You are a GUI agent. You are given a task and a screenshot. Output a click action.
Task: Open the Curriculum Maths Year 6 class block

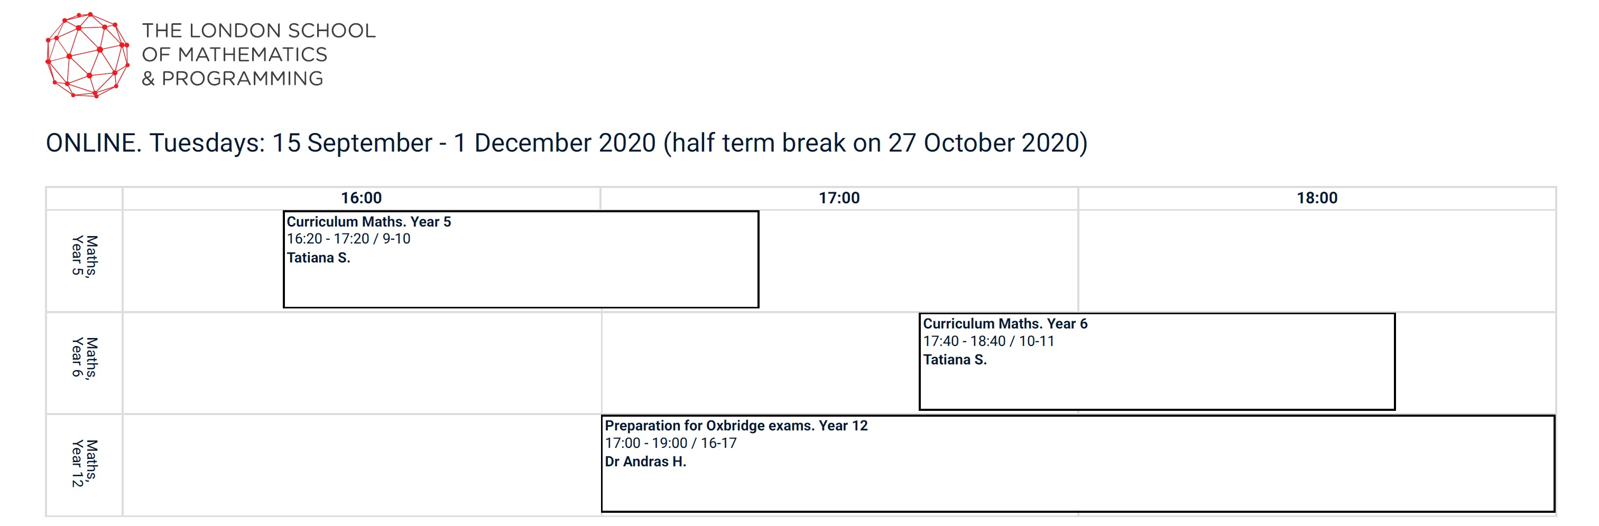(x=1157, y=362)
